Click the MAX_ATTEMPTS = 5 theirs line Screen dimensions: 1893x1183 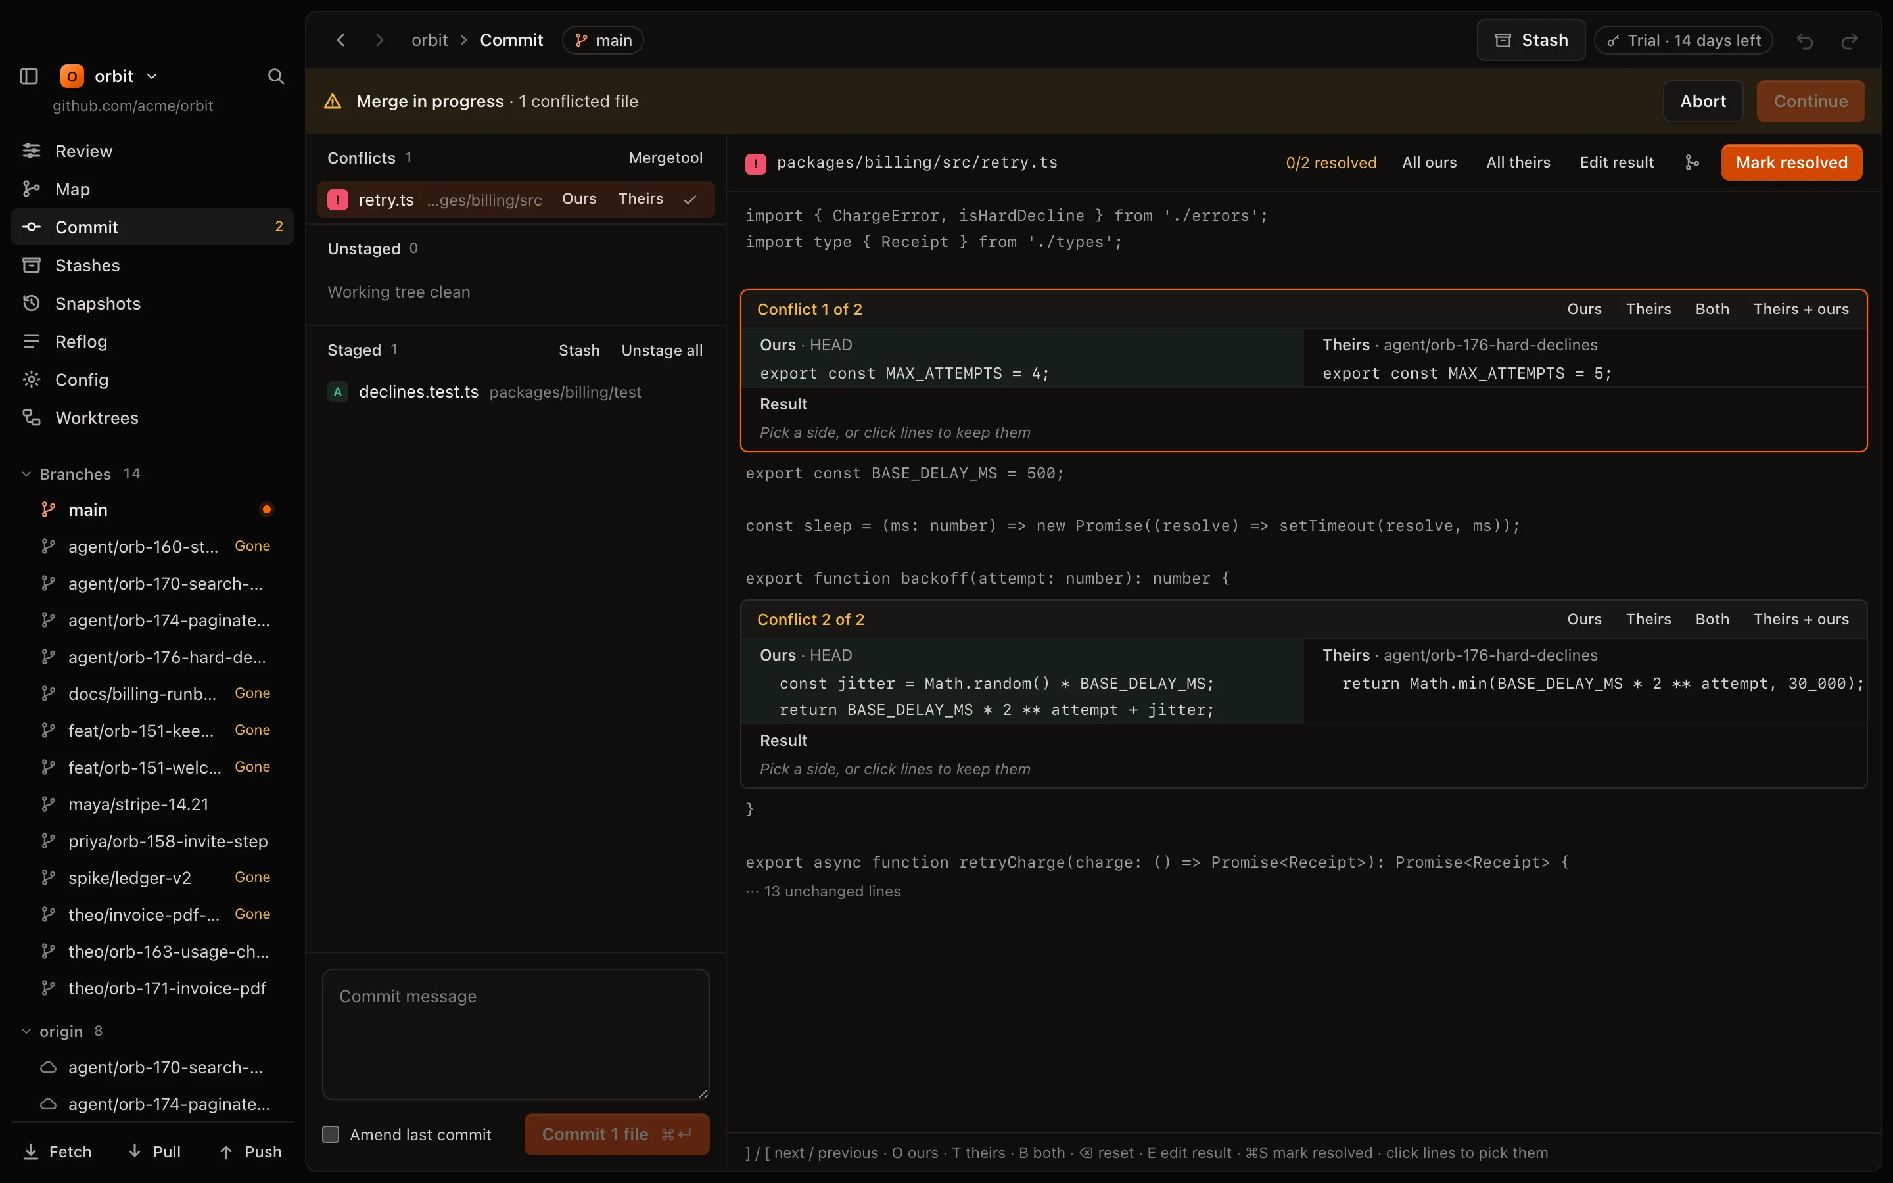[1466, 373]
